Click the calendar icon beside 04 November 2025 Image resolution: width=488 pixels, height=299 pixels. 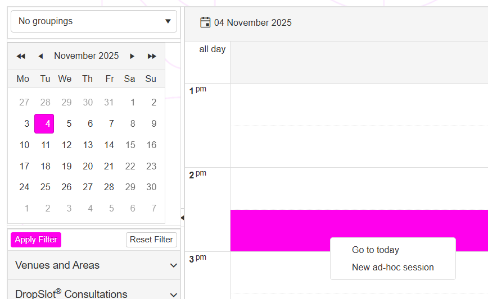(206, 22)
